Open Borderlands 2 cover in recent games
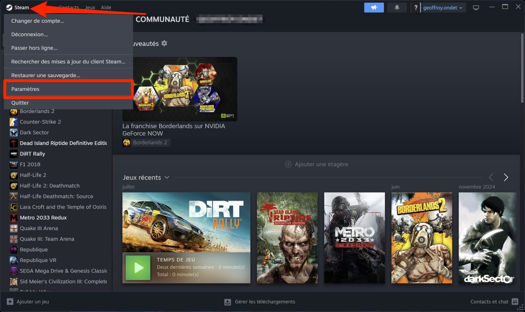 click(x=422, y=238)
